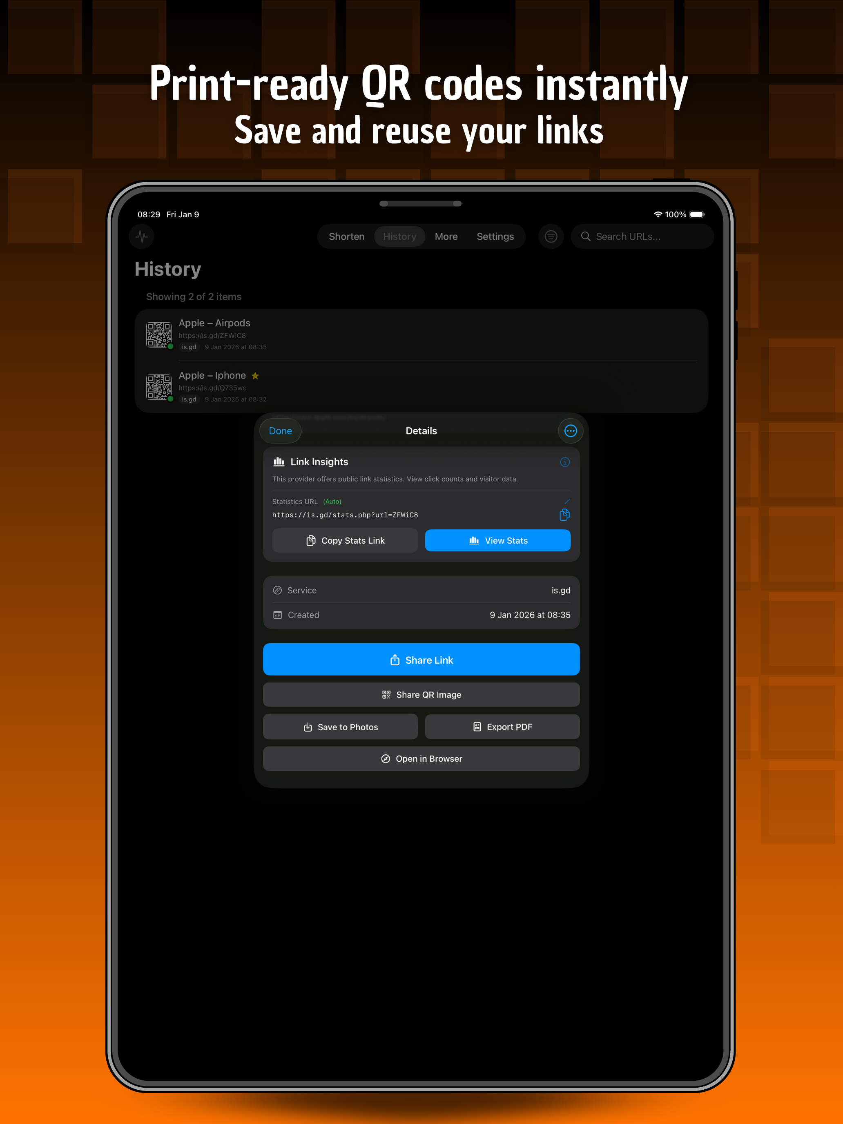Switch to the Shorten tab
This screenshot has height=1124, width=843.
click(x=346, y=236)
